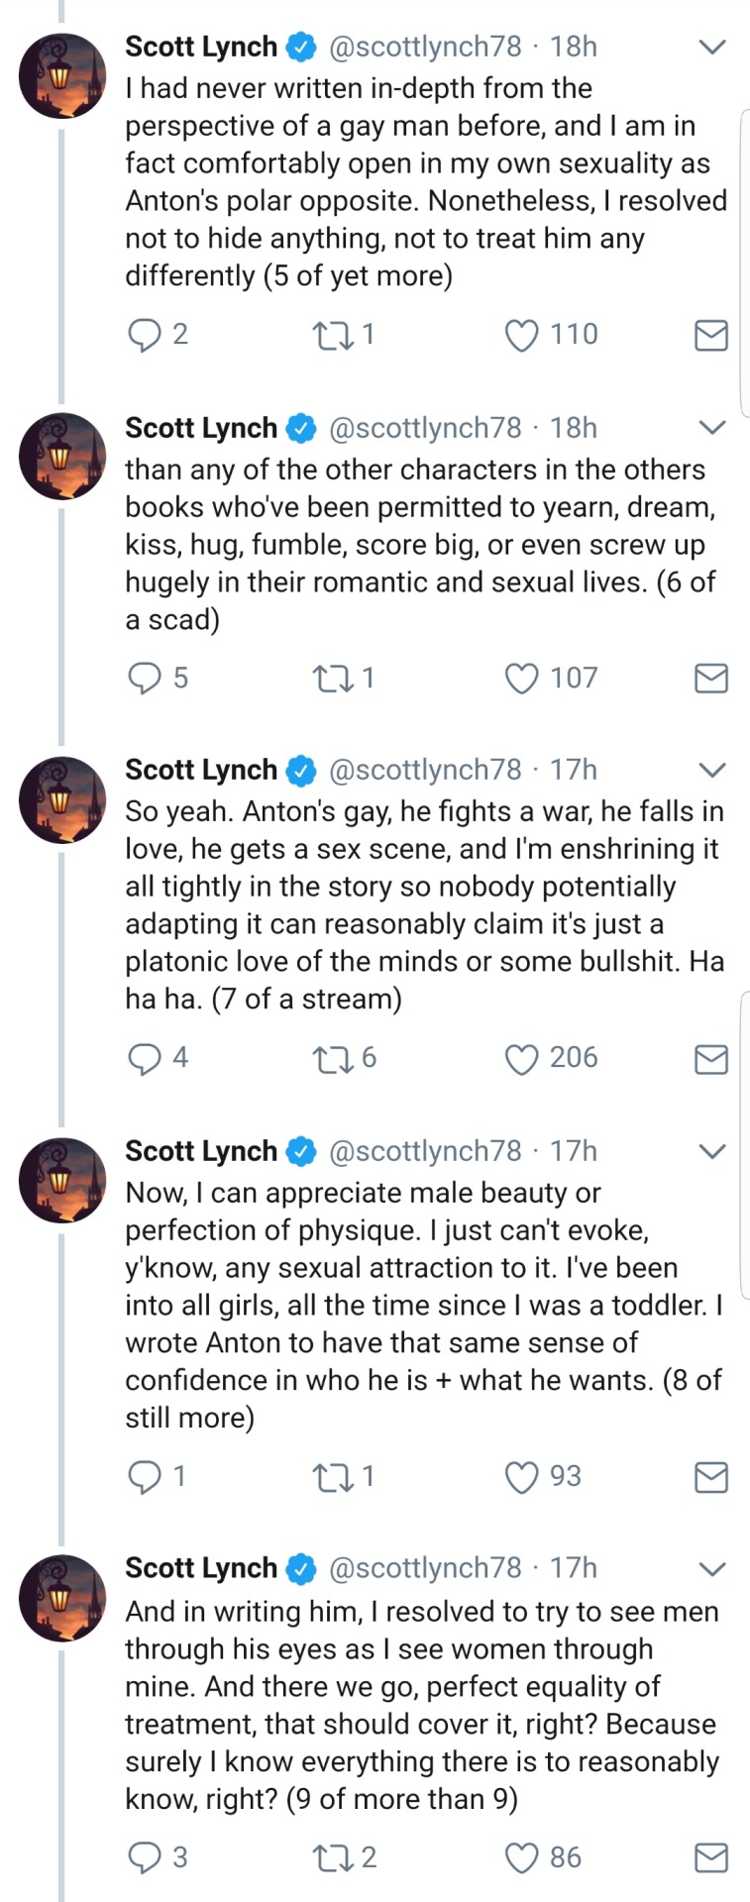Open @scottlynch78 handle on the '6 of a scad' tweet
Image resolution: width=750 pixels, height=1902 pixels.
(x=424, y=428)
